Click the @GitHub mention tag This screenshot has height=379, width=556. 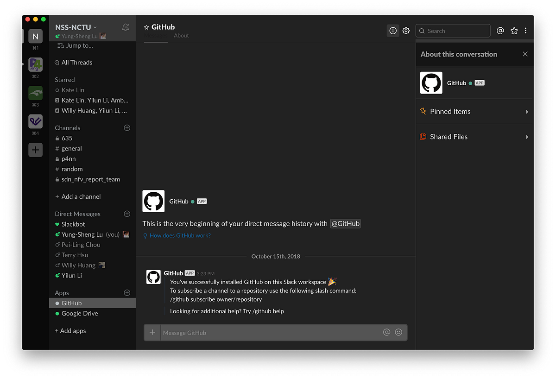346,223
